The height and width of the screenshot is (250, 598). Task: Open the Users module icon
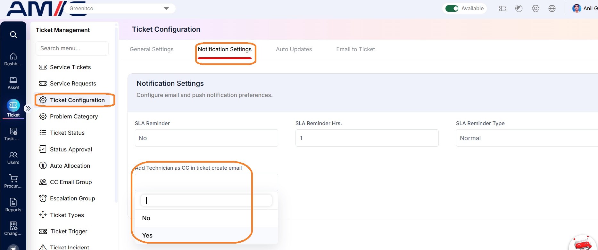(13, 158)
